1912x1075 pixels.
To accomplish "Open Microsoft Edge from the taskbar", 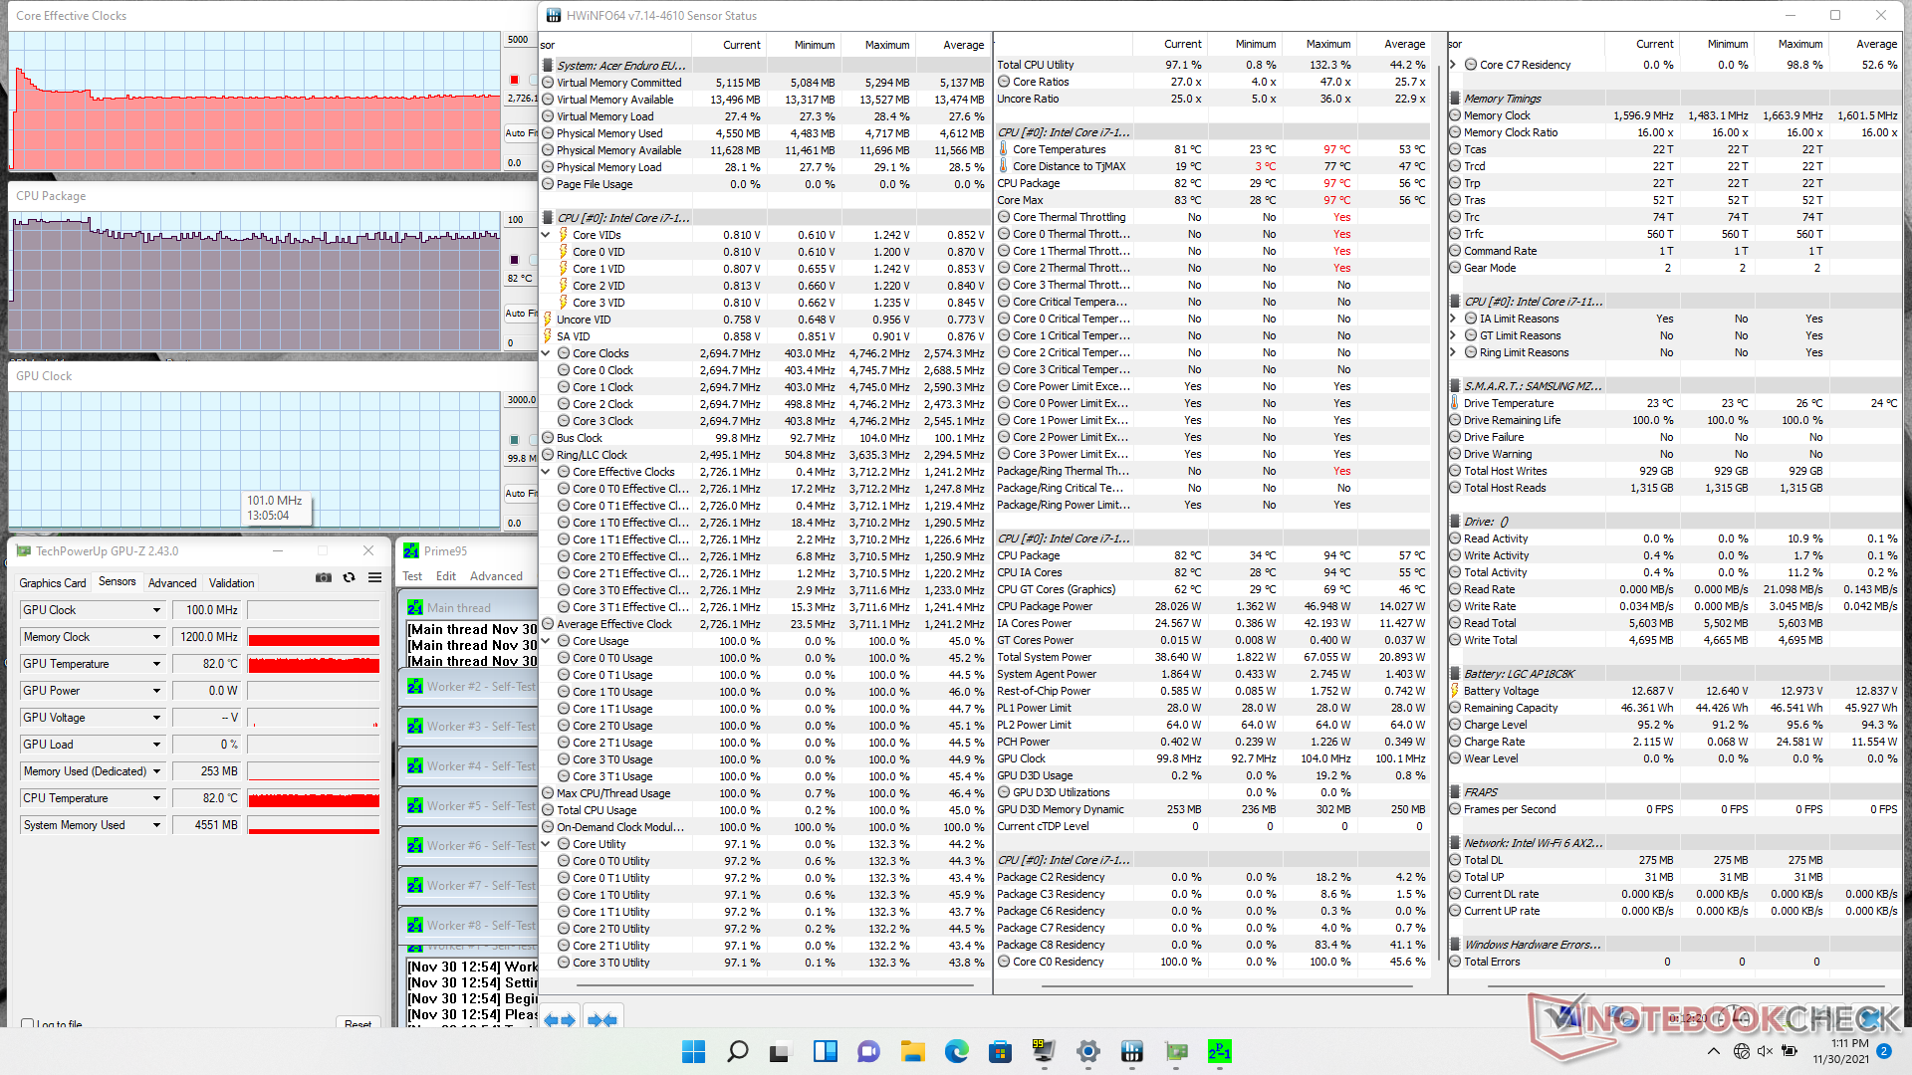I will click(x=956, y=1051).
